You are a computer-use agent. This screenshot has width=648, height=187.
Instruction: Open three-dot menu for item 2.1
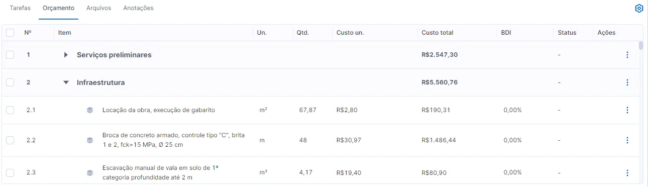627,110
